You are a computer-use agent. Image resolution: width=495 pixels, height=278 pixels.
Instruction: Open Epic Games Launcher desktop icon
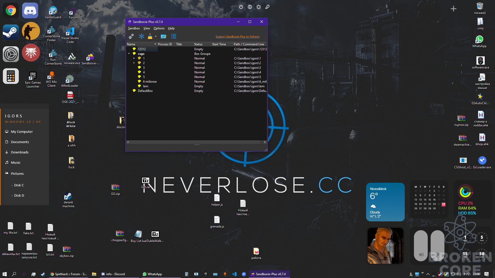[33, 80]
